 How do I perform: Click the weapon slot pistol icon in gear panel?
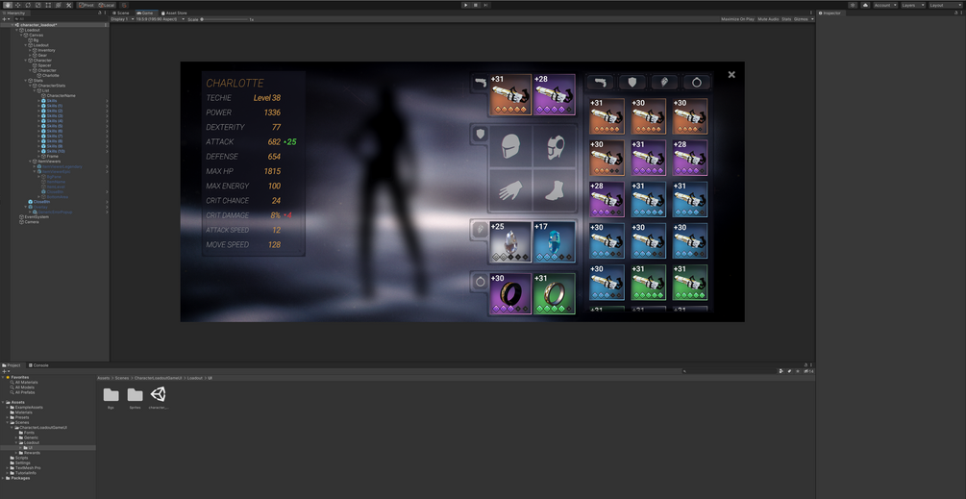tap(481, 83)
